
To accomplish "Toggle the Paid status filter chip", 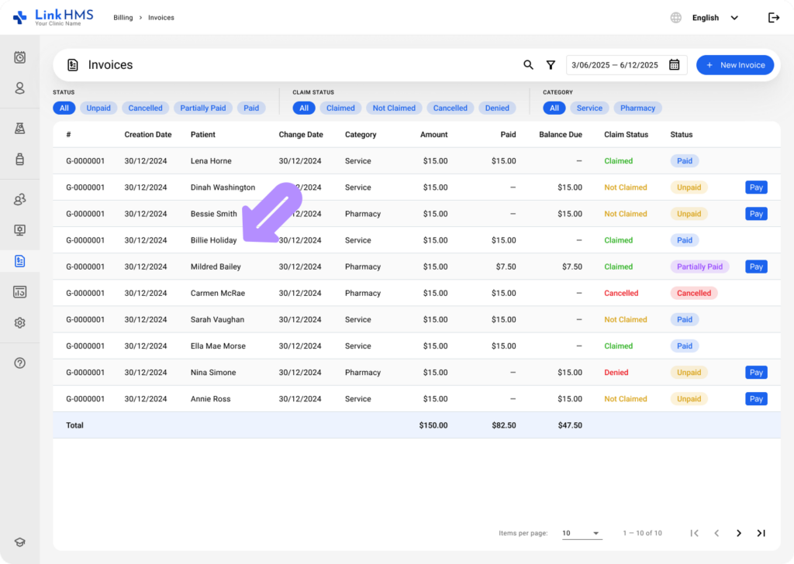I will (x=251, y=108).
